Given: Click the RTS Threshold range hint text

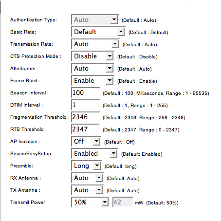Looking at the screenshot, I should pyautogui.click(x=141, y=130).
